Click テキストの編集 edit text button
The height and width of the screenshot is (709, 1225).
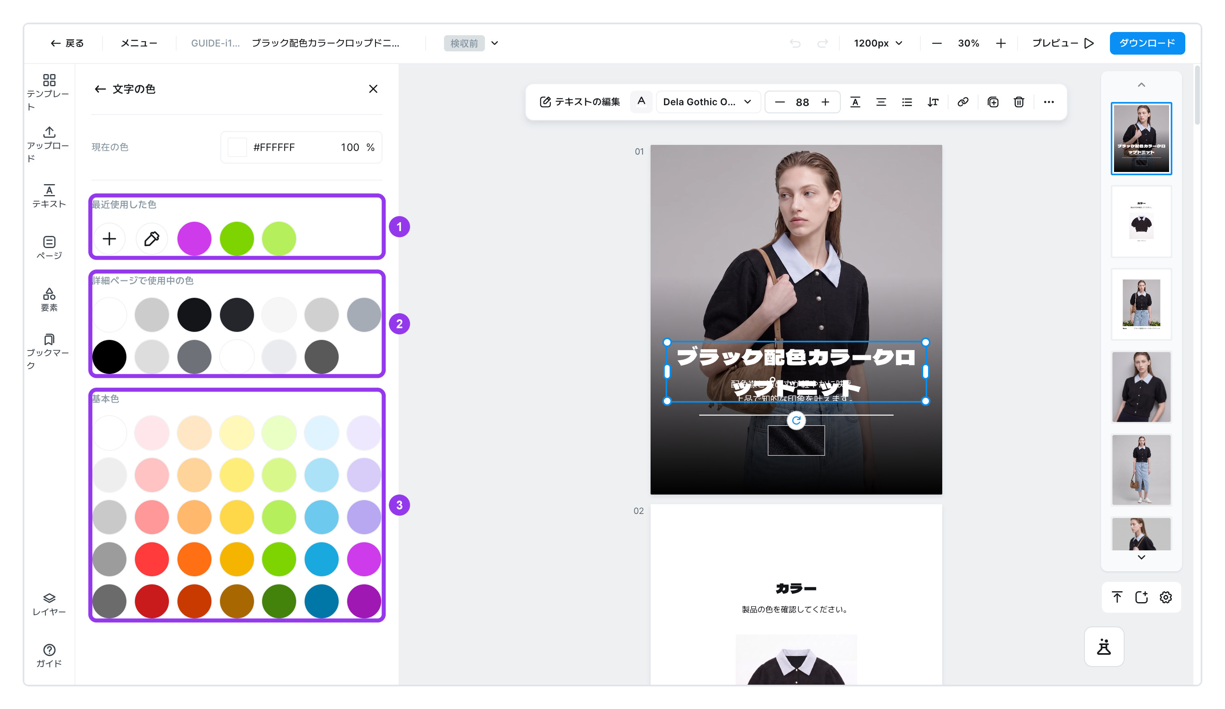(x=579, y=102)
